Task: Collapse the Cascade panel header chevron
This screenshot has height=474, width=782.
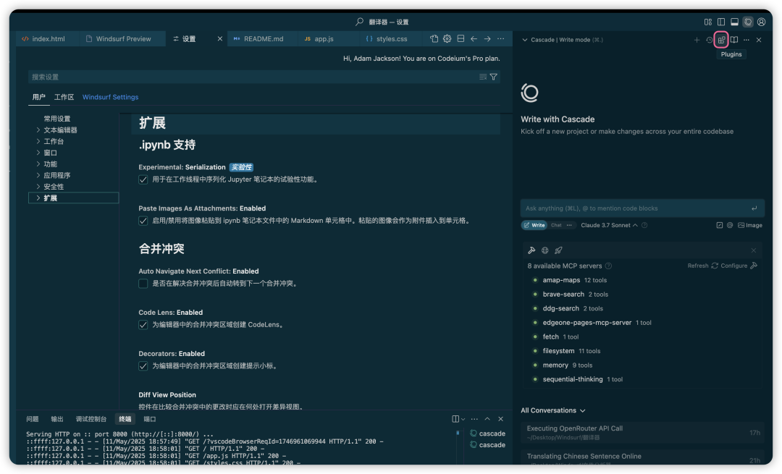Action: pyautogui.click(x=525, y=40)
